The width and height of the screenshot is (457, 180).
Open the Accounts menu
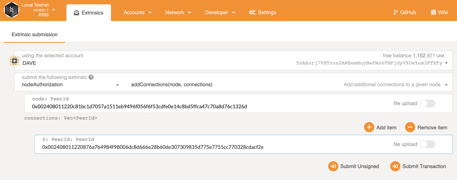pyautogui.click(x=137, y=13)
